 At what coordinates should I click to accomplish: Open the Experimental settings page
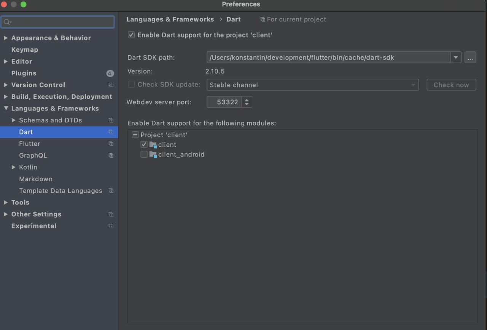(34, 226)
